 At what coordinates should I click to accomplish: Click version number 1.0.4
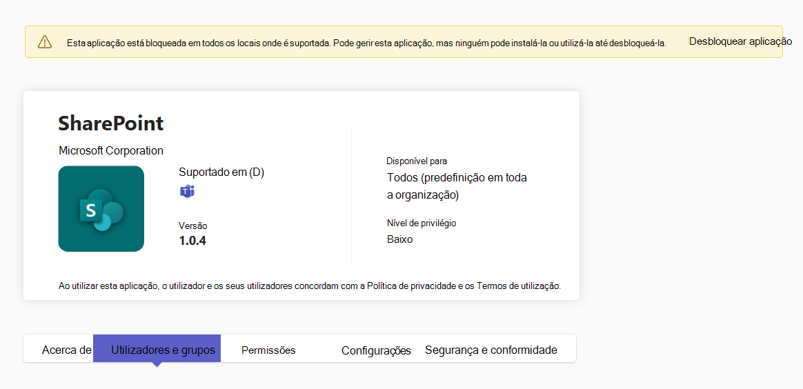point(192,241)
